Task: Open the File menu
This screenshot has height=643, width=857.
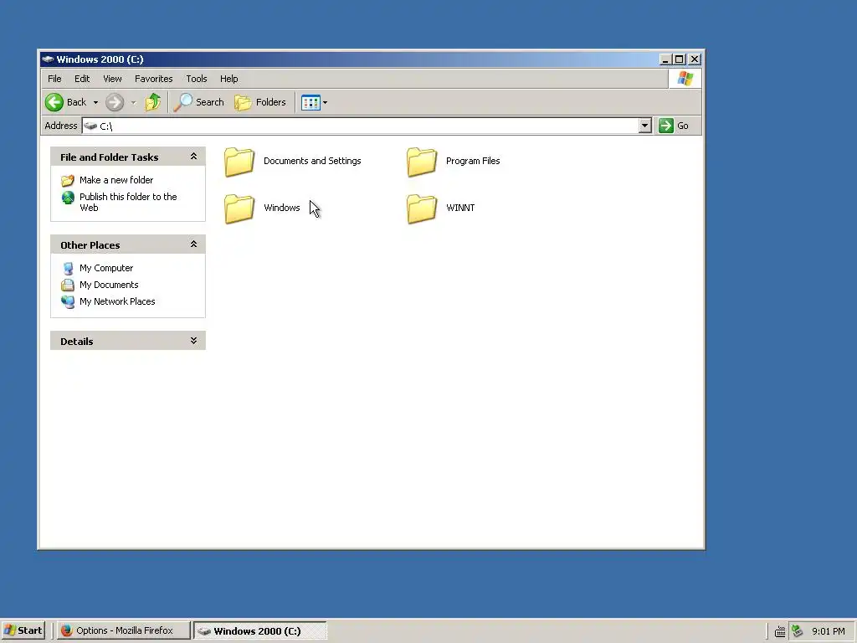Action: pyautogui.click(x=54, y=79)
